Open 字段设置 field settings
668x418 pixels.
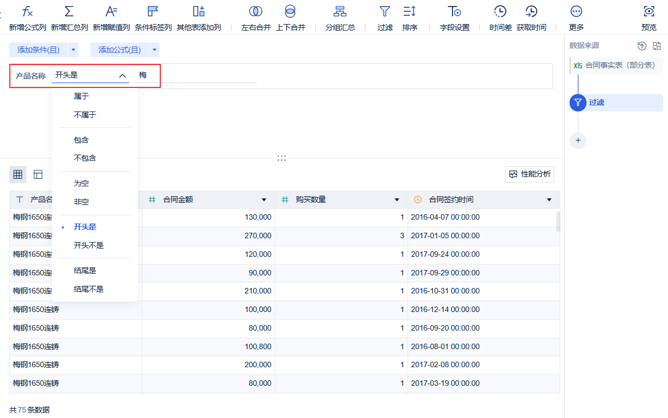point(455,17)
